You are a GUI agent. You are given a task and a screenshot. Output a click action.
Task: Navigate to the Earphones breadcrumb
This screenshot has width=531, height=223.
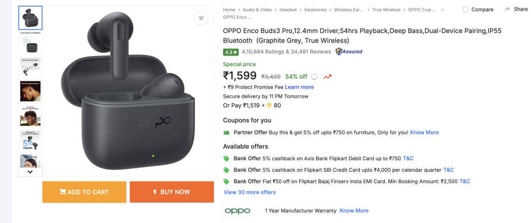coord(315,9)
